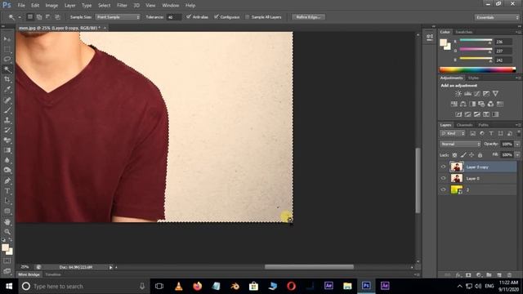Select the Rectangular Marquee tool

click(7, 49)
